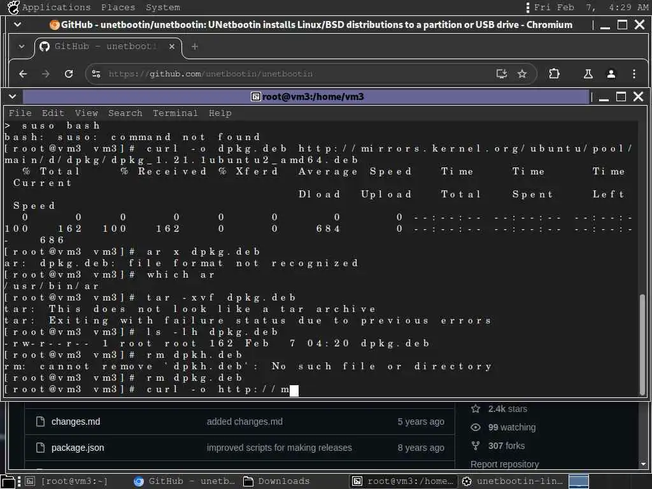The width and height of the screenshot is (652, 489).
Task: Click '8 years ago' for package.json
Action: [x=421, y=448]
